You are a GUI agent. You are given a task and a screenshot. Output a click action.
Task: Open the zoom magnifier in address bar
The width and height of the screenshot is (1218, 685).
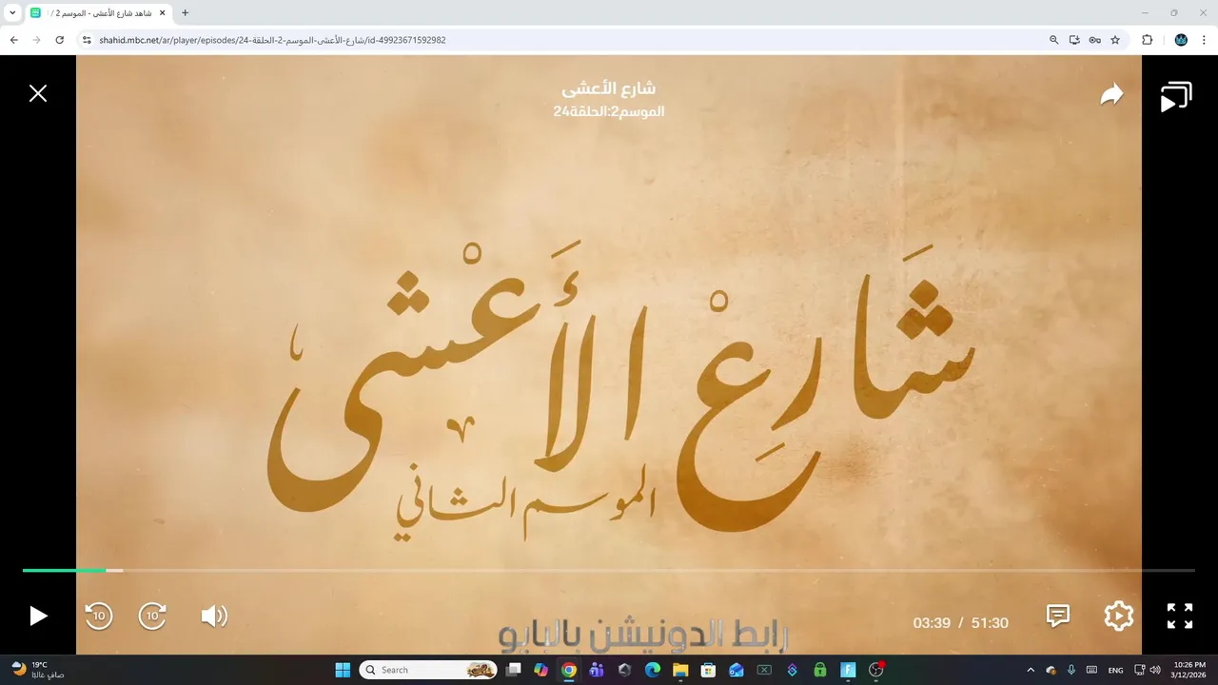[1053, 40]
